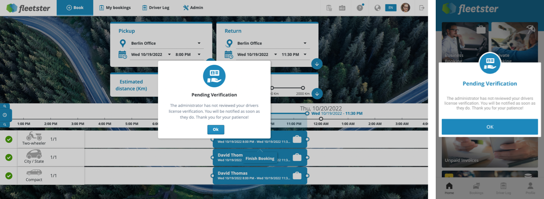The height and width of the screenshot is (199, 544).
Task: Click the logout exit icon
Action: coord(422,8)
